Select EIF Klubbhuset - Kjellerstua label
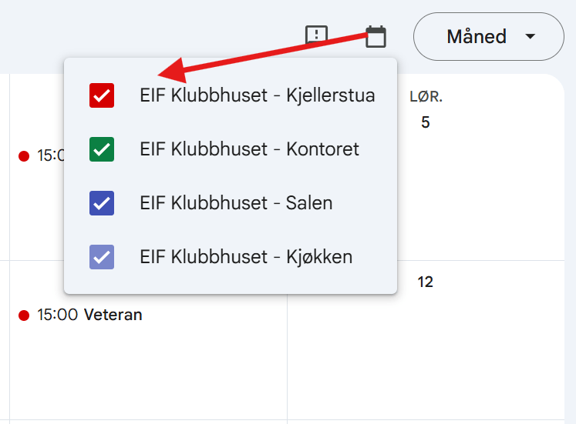The image size is (576, 424). click(257, 95)
